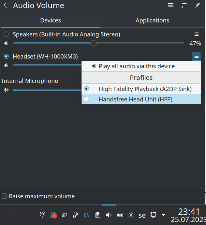Select Speakers as the default output device

pos(6,34)
